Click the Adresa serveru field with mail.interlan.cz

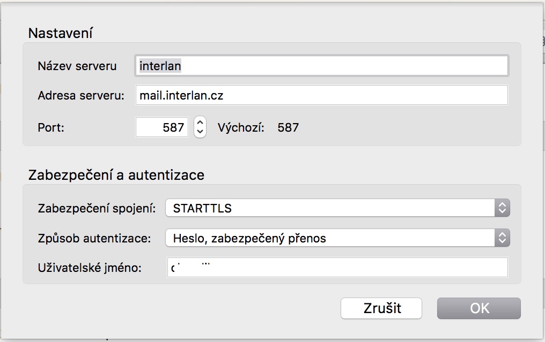321,95
